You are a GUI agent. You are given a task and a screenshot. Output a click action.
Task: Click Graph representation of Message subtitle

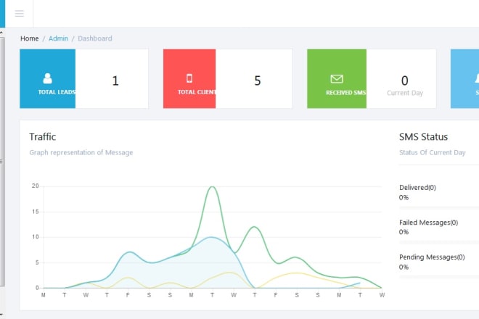coord(81,152)
